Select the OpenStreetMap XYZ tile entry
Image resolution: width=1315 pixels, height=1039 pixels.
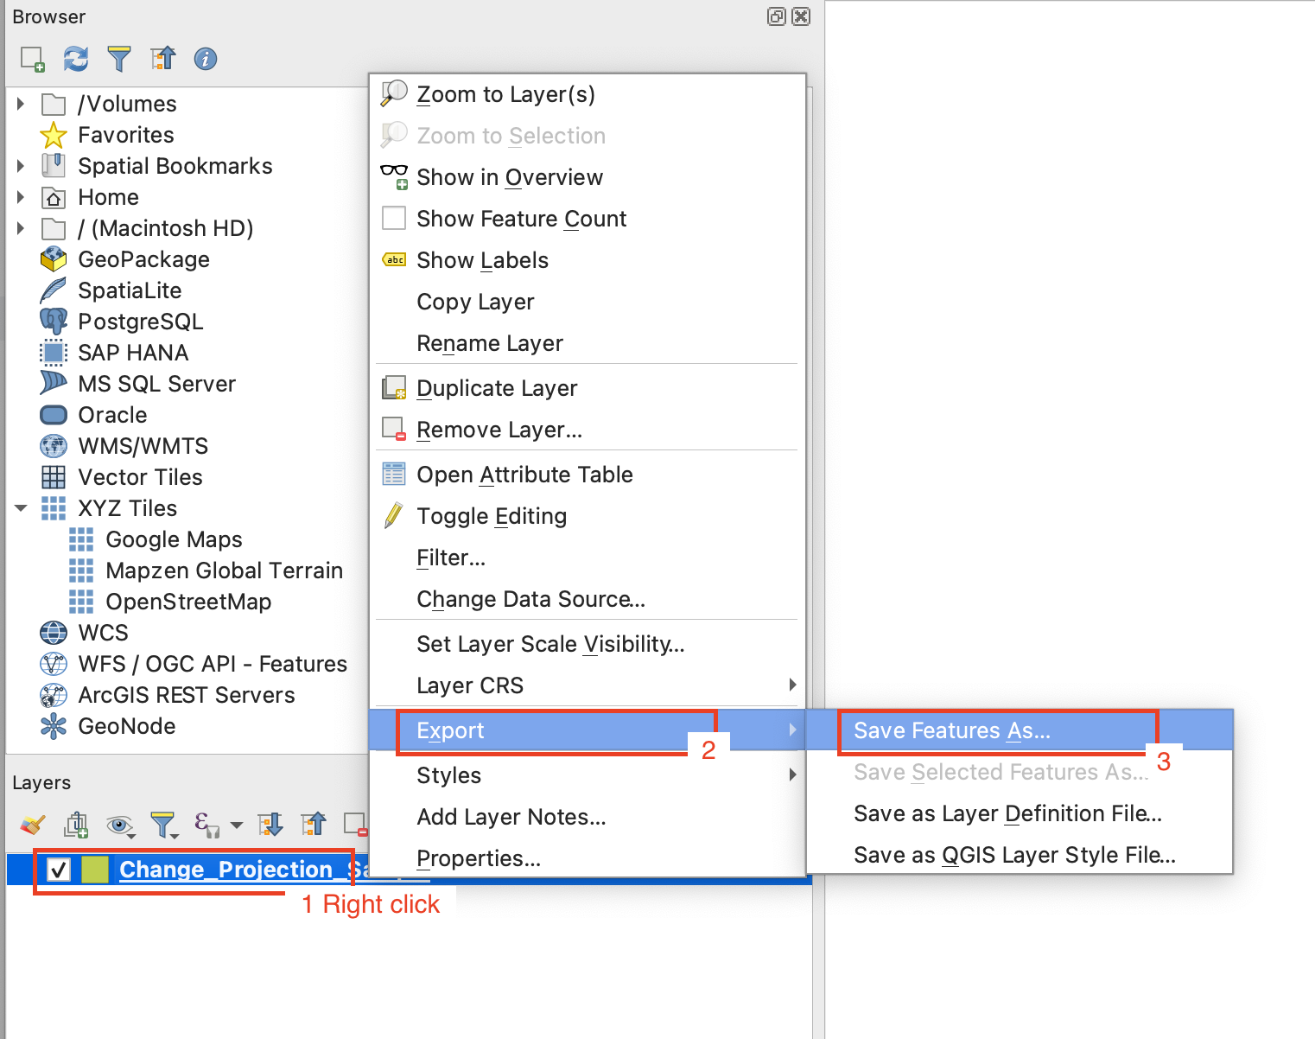tap(188, 602)
